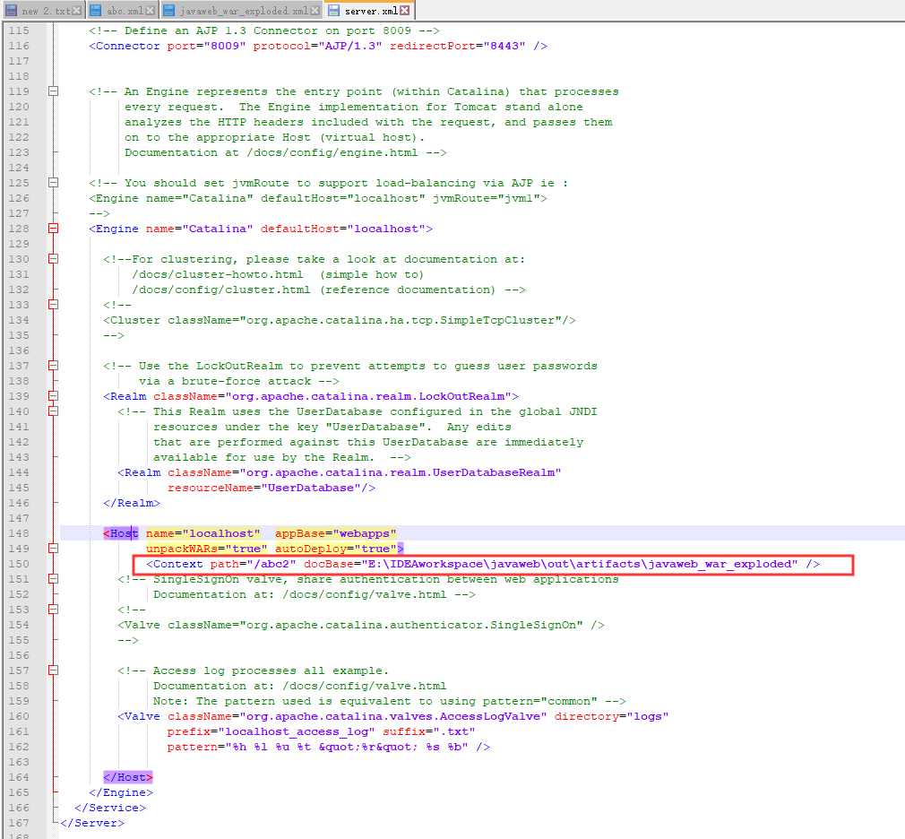
Task: Collapse comment fold at line 125
Action: (53, 183)
